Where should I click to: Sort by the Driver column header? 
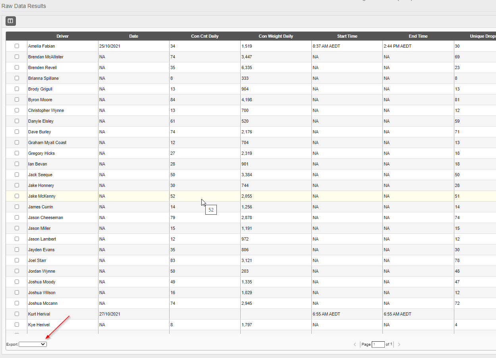pos(62,36)
